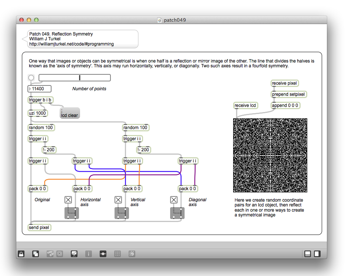Click the patch049 document icon in title bar
This screenshot has width=351, height=276.
pos(159,20)
